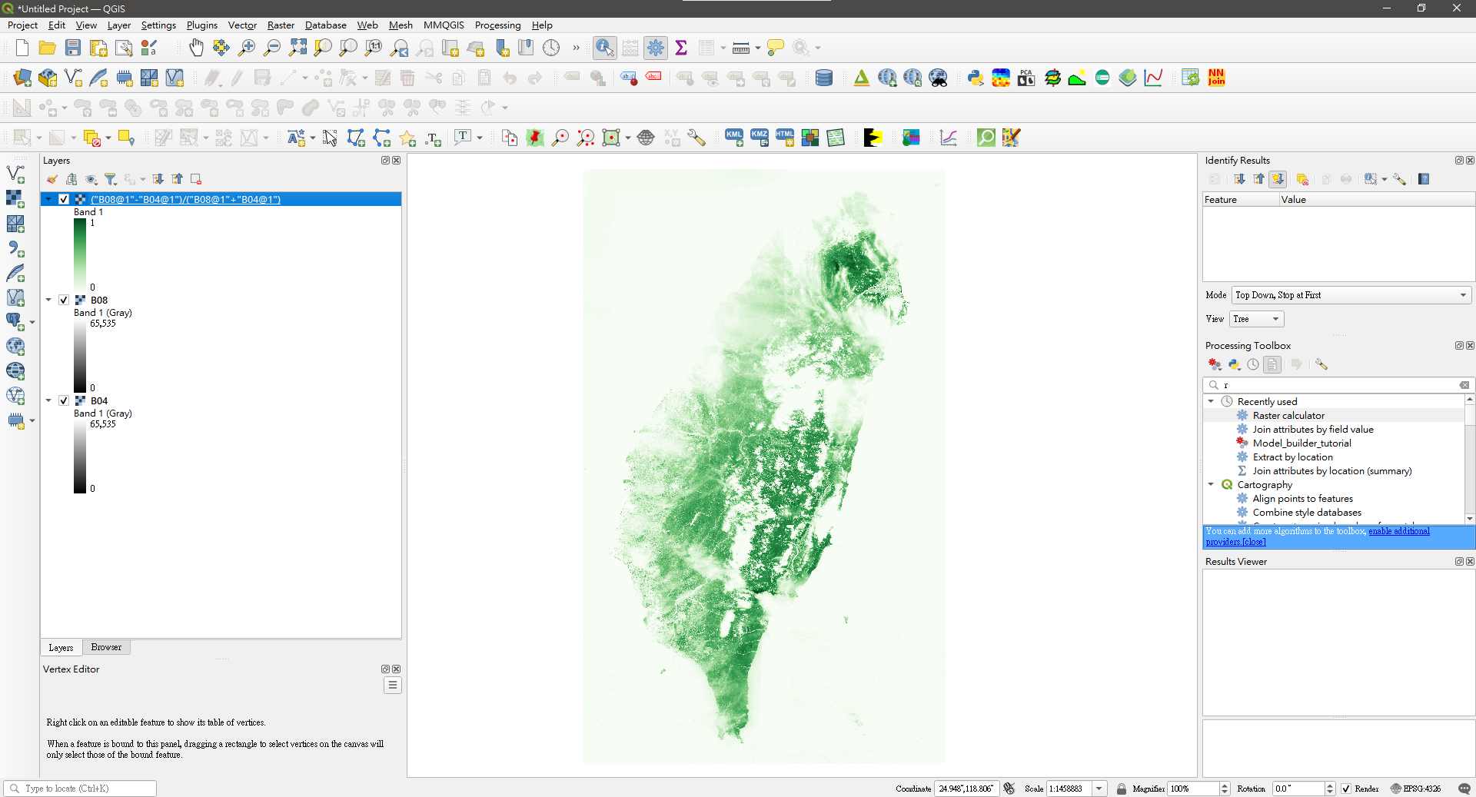Click the KML import plugin icon
1476x797 pixels.
click(x=733, y=138)
